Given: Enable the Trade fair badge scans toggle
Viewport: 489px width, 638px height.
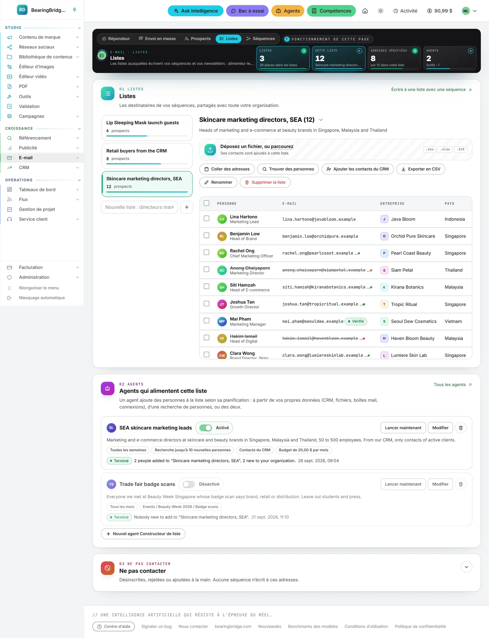Looking at the screenshot, I should 188,484.
